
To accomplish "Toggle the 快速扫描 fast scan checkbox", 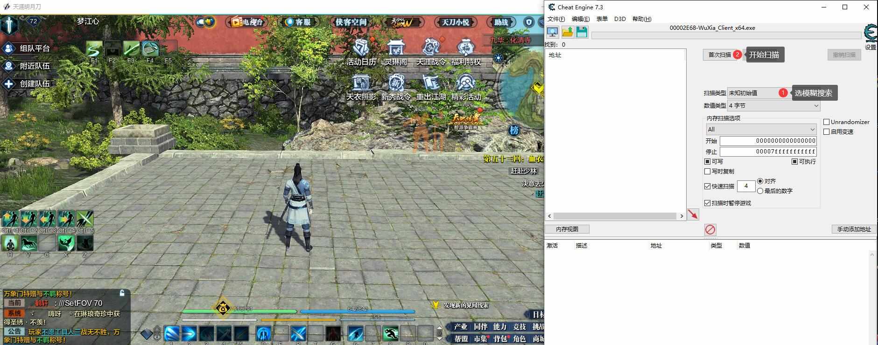I will [x=707, y=186].
